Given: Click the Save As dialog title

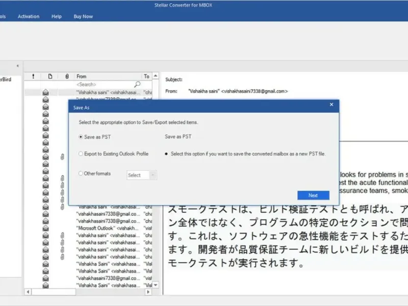Looking at the screenshot, I should pos(81,108).
